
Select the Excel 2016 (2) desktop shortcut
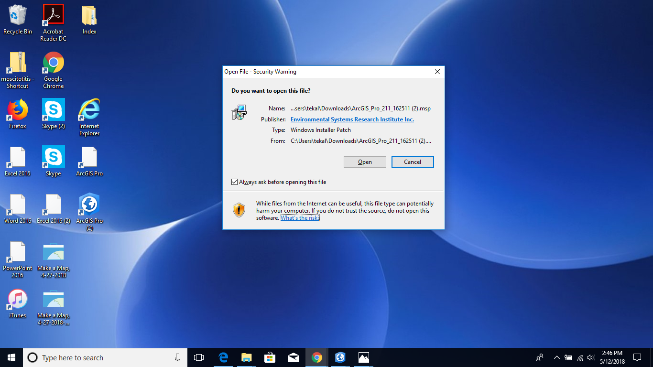click(x=53, y=209)
